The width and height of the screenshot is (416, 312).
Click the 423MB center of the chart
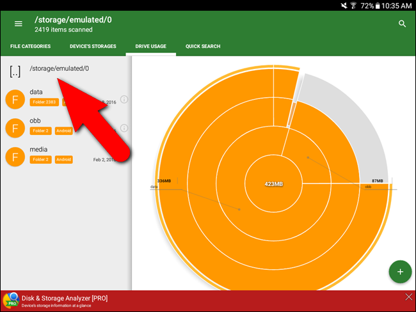(274, 184)
